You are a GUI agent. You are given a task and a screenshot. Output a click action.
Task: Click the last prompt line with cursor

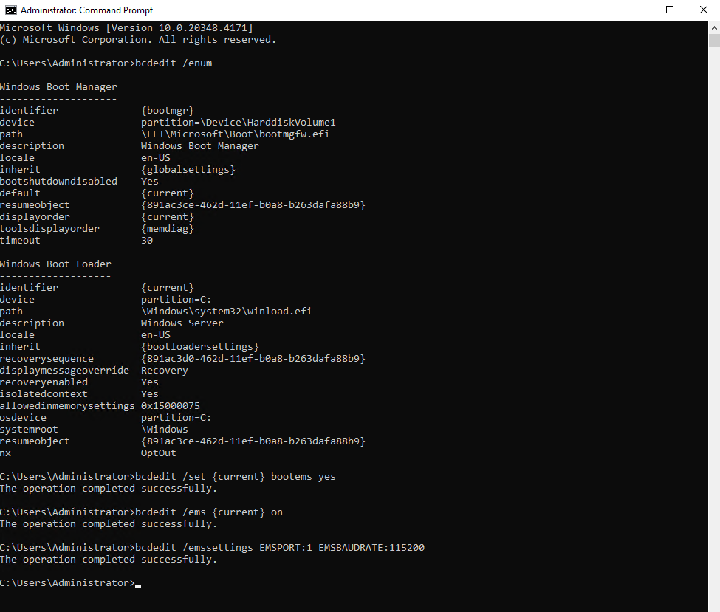70,583
